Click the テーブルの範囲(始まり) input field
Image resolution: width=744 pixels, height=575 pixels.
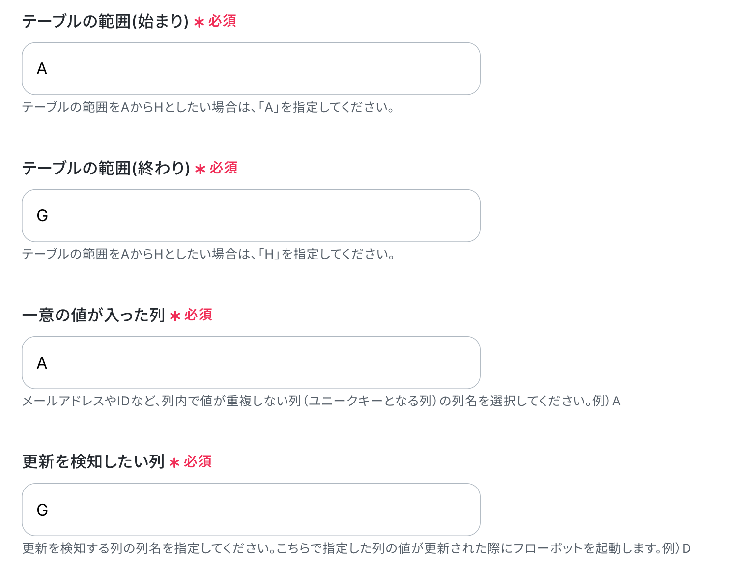coord(251,69)
